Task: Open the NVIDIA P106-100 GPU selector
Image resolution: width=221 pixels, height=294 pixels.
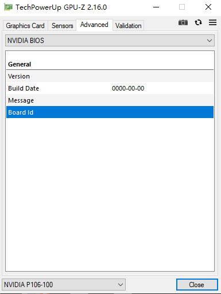Action: coord(64,284)
